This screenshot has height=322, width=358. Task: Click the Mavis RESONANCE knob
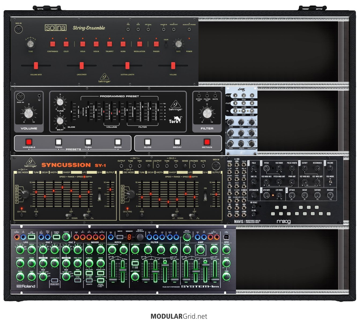pos(317,168)
